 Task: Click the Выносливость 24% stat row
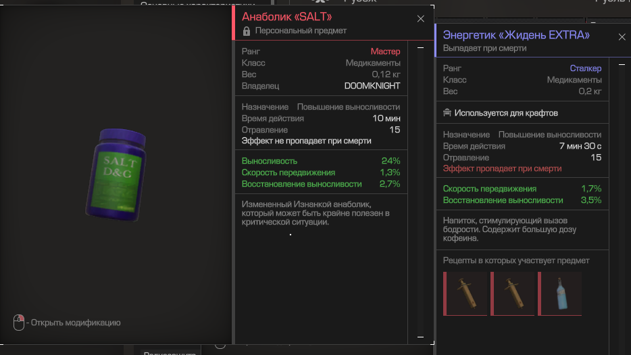pos(321,161)
